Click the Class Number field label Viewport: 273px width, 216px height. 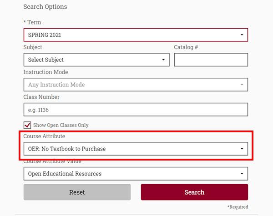pyautogui.click(x=41, y=97)
